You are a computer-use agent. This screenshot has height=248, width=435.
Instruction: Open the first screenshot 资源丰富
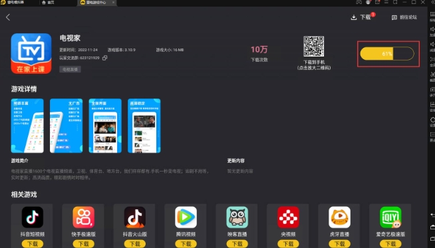27,126
